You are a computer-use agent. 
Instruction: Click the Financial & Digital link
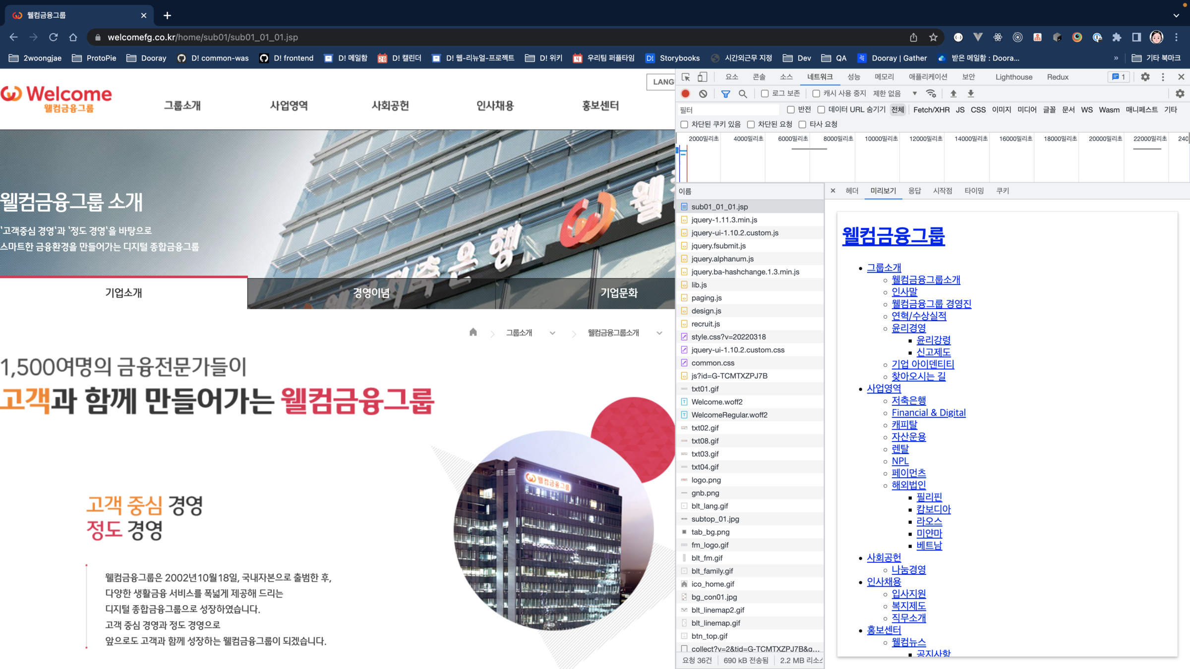point(928,412)
